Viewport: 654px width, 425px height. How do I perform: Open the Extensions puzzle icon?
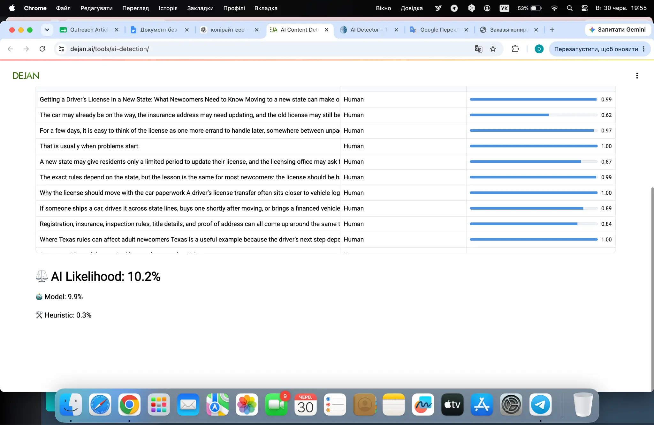pyautogui.click(x=515, y=49)
